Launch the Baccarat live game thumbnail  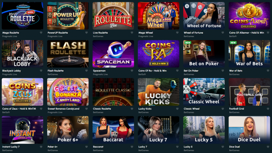113,130
